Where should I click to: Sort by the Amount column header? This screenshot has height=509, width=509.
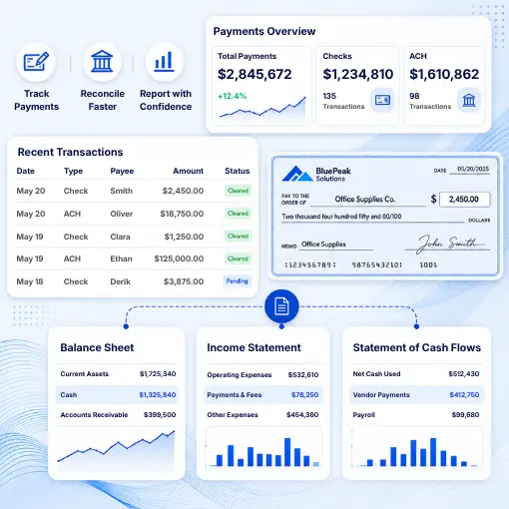(188, 171)
